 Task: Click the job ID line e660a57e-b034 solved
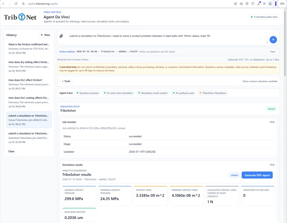93,128
